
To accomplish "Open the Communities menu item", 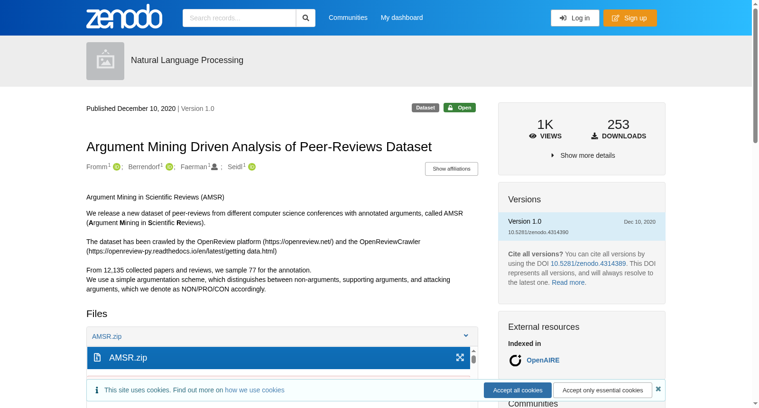I will coord(348,18).
